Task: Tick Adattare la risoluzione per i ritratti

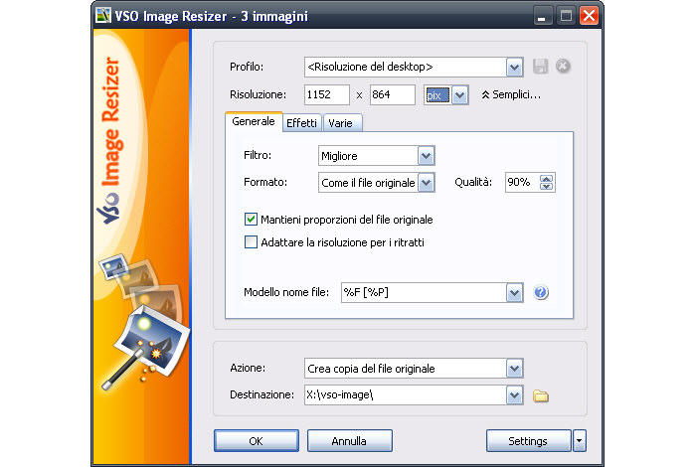Action: tap(251, 242)
